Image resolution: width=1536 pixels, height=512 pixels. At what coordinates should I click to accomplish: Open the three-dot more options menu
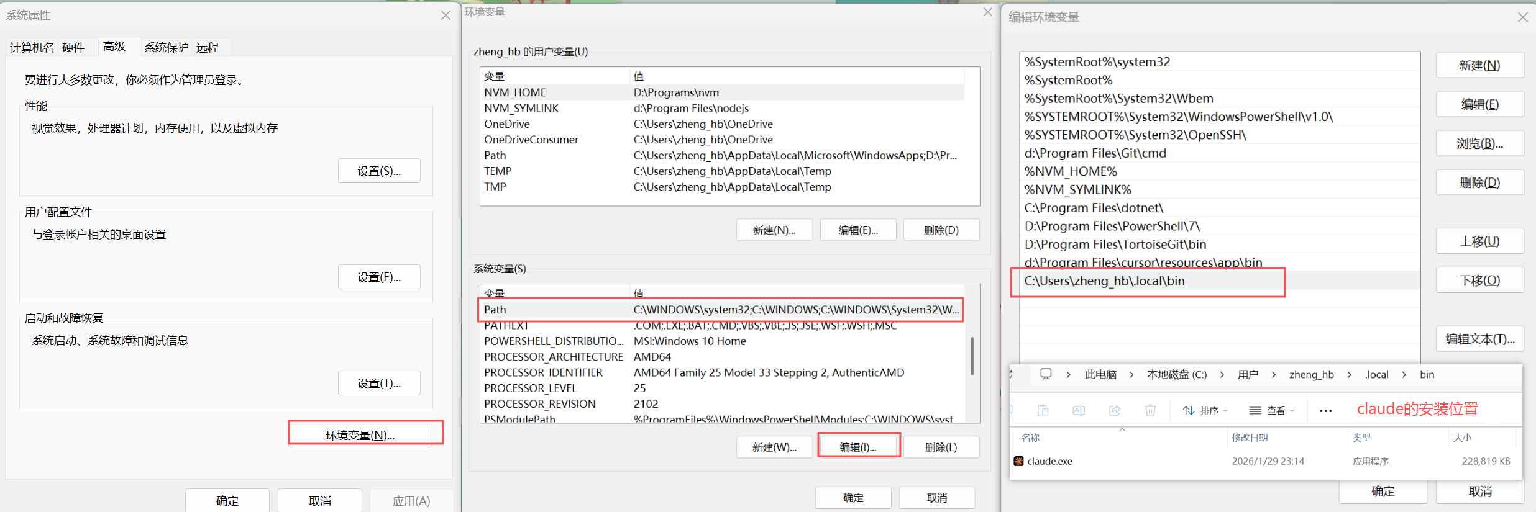click(1325, 411)
